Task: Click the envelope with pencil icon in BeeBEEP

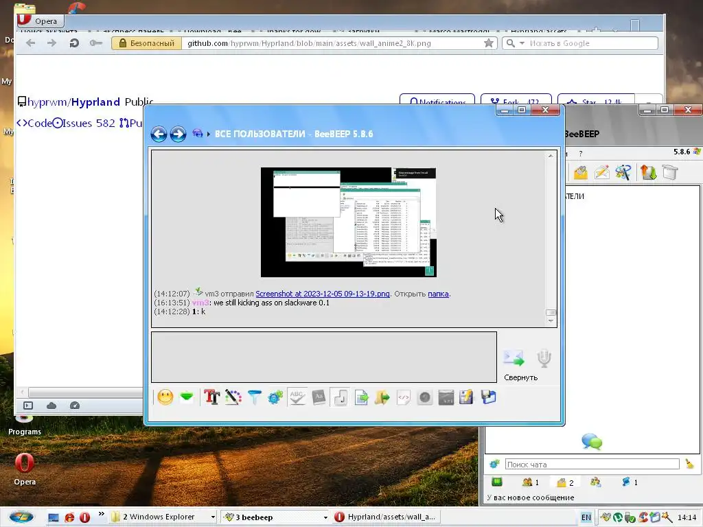Action: tap(601, 172)
